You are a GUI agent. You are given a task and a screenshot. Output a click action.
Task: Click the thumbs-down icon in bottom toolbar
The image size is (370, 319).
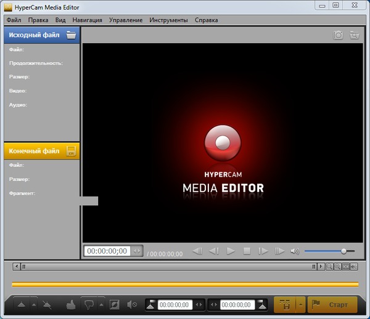click(x=88, y=304)
